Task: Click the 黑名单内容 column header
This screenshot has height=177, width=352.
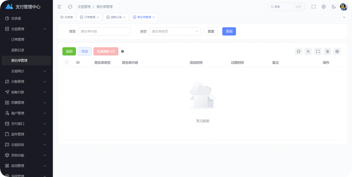Action: pyautogui.click(x=130, y=62)
